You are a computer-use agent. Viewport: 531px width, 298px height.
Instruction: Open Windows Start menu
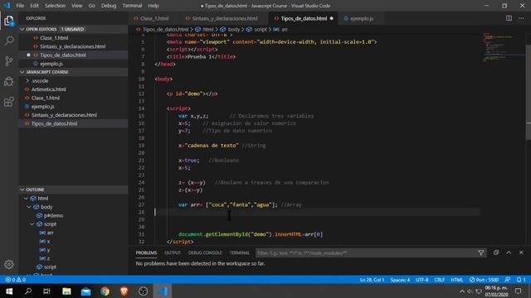(x=9, y=291)
